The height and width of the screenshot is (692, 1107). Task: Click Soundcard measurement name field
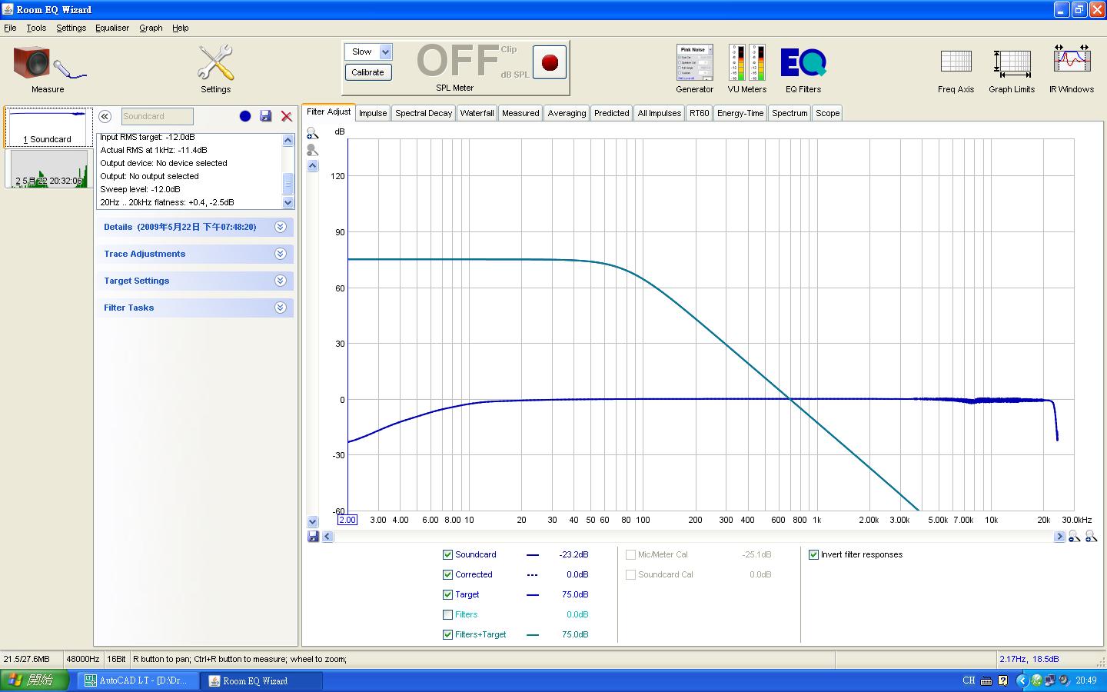tap(157, 116)
